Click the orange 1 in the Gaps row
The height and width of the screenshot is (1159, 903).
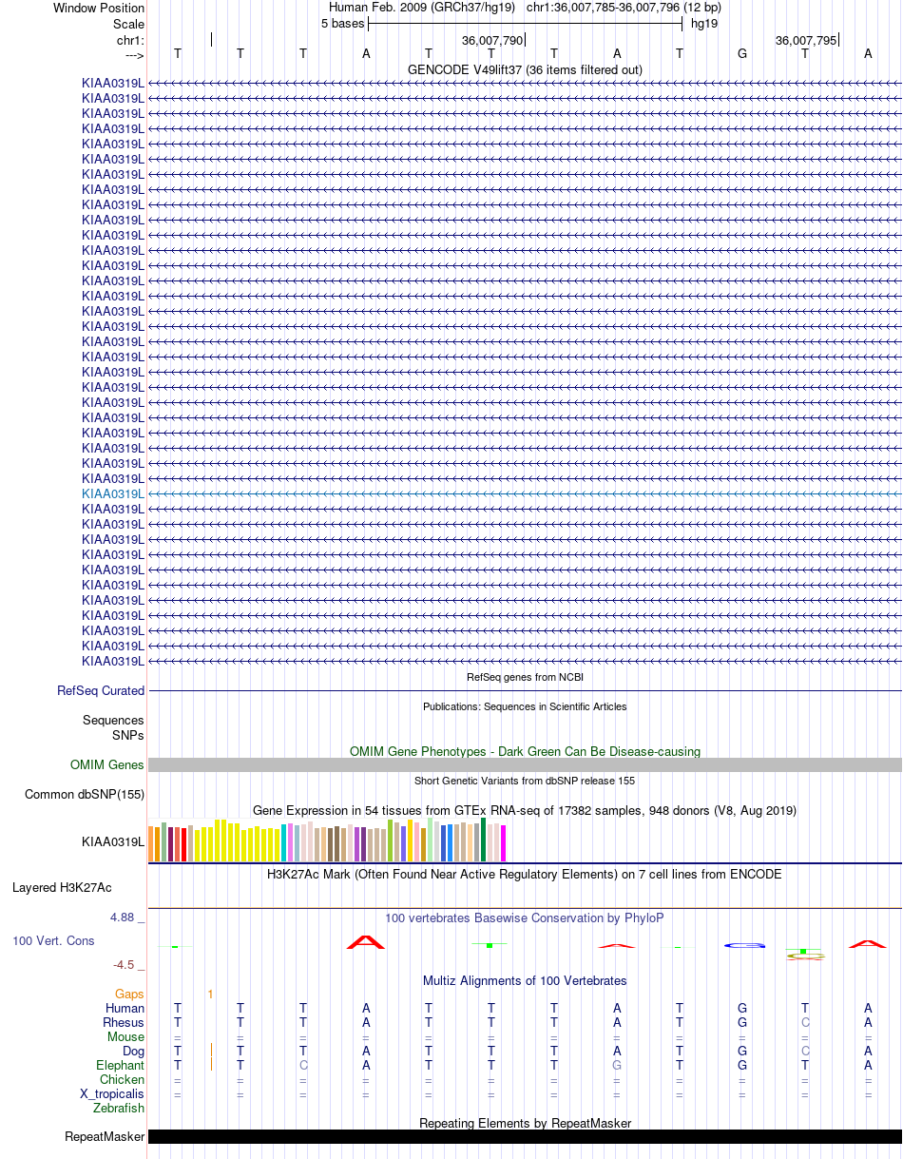(210, 995)
